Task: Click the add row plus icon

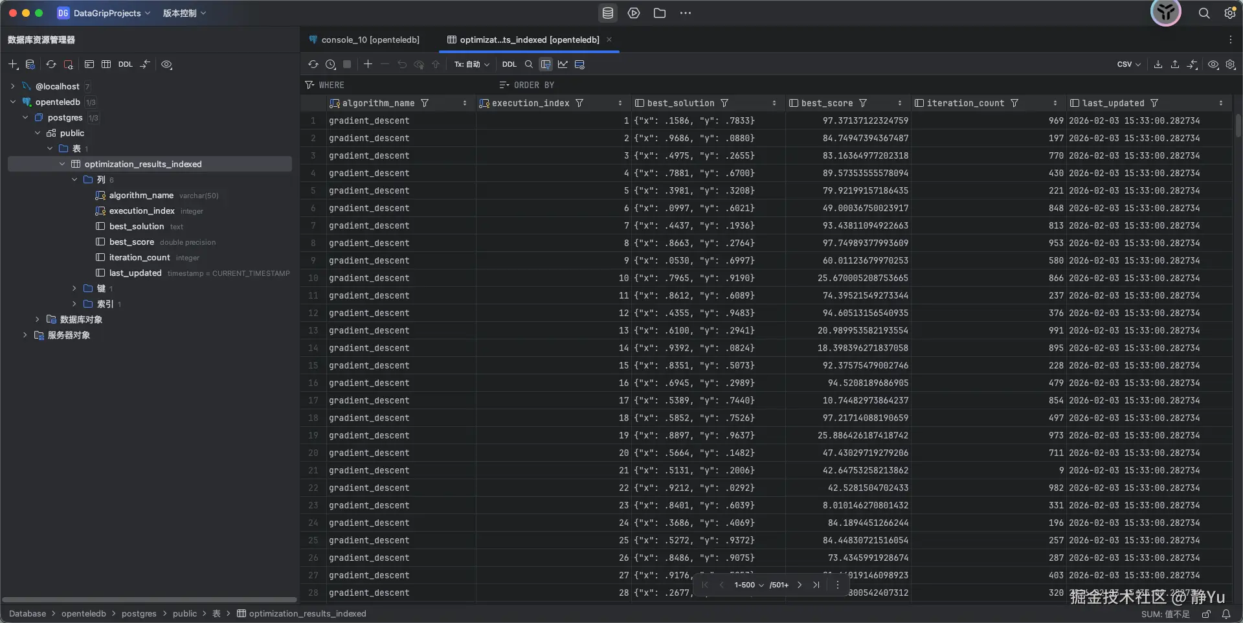Action: coord(368,64)
